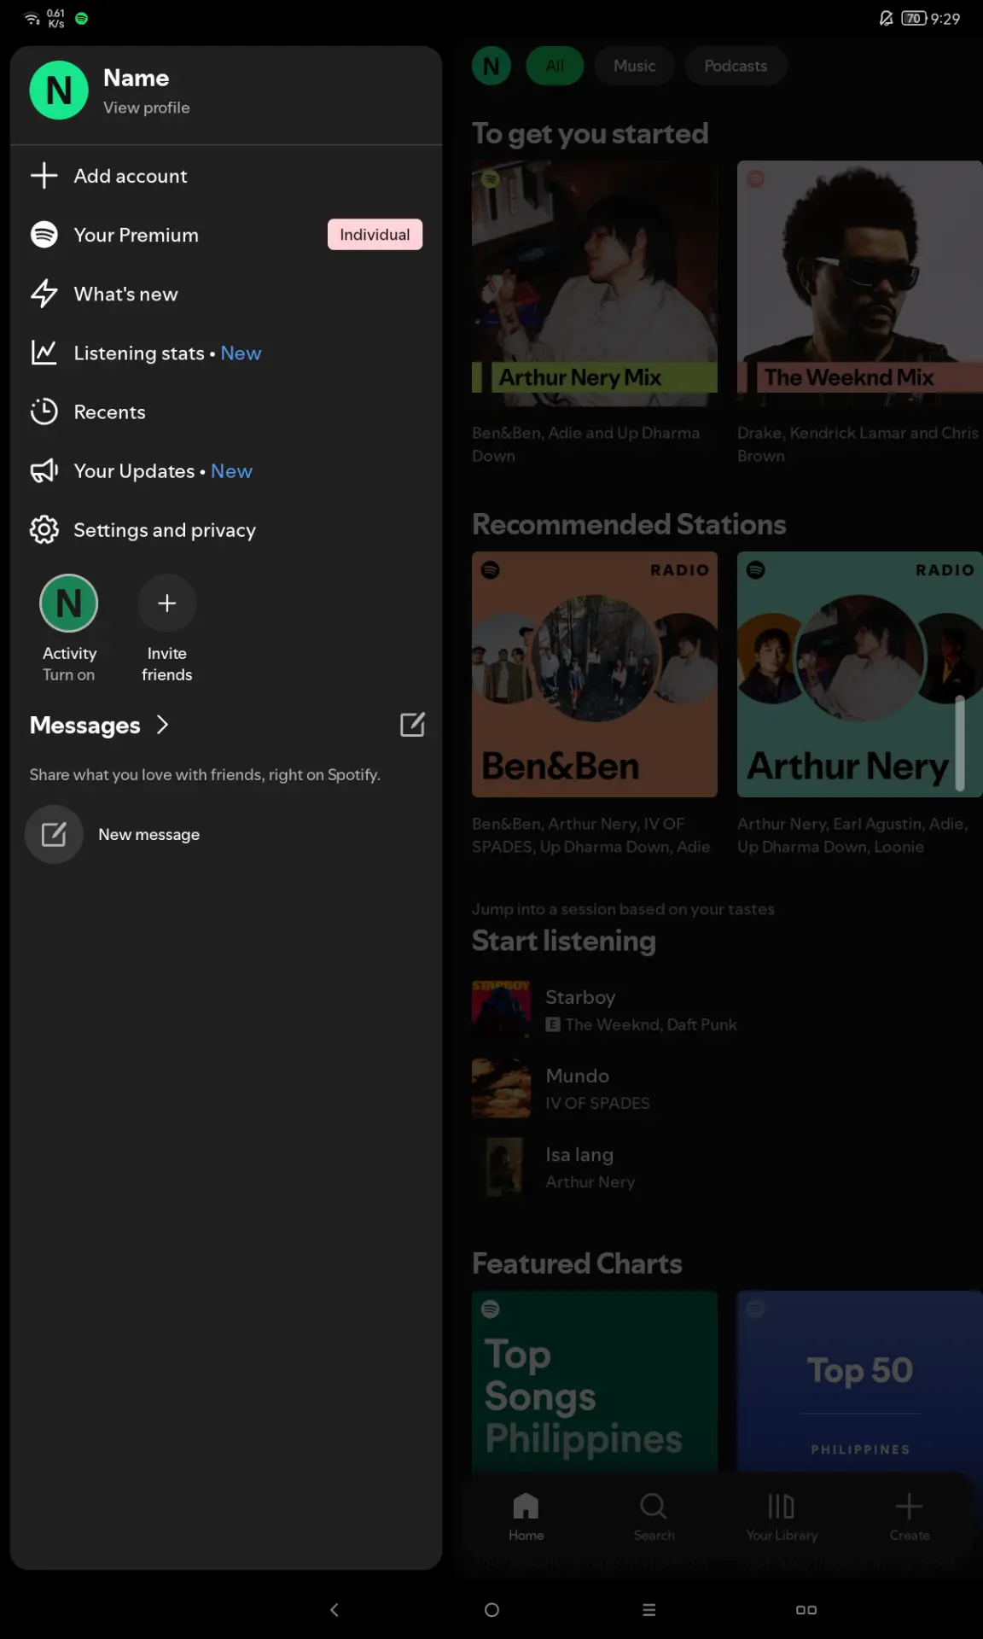Open Your Library icon in bottom navigation
Viewport: 983px width, 1639px height.
(782, 1506)
